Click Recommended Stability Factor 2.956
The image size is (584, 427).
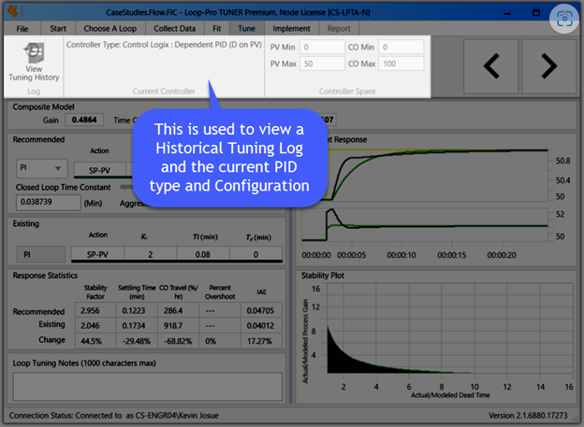point(95,310)
